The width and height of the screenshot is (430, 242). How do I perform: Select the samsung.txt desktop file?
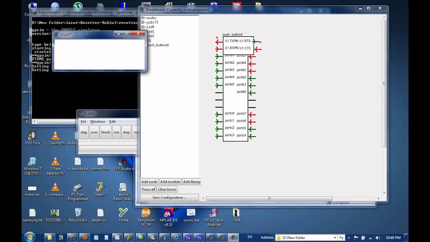32,215
